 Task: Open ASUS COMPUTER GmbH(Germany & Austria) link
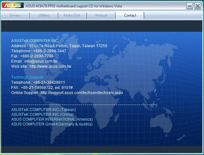(x=52, y=124)
